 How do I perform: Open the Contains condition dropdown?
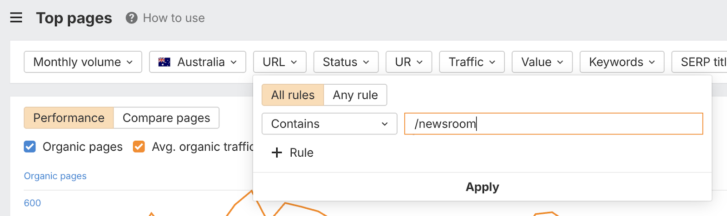coord(329,124)
